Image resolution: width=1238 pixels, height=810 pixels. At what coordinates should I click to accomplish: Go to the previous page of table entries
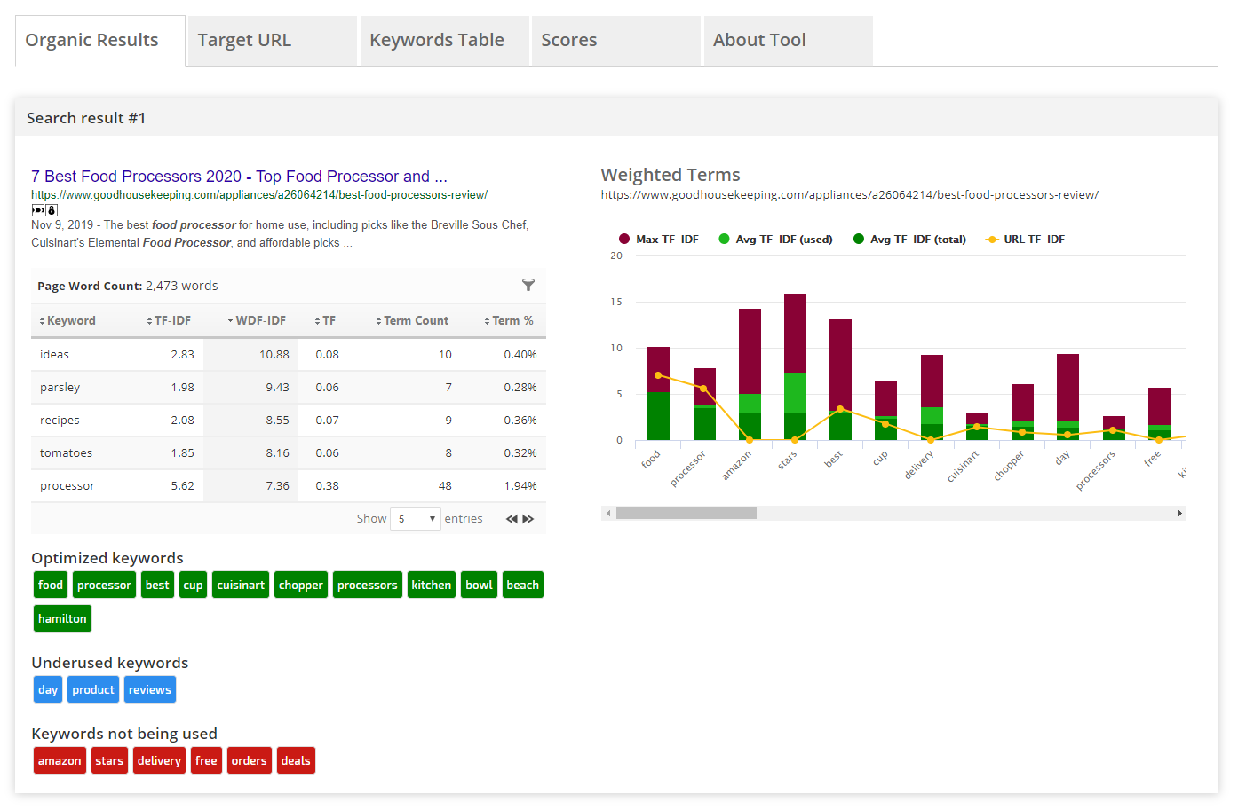pos(512,519)
